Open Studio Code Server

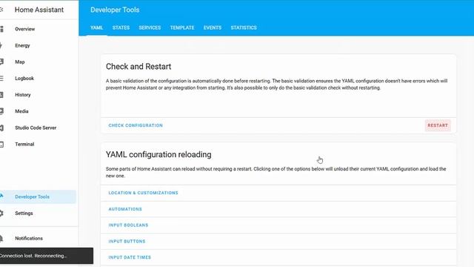tap(36, 128)
